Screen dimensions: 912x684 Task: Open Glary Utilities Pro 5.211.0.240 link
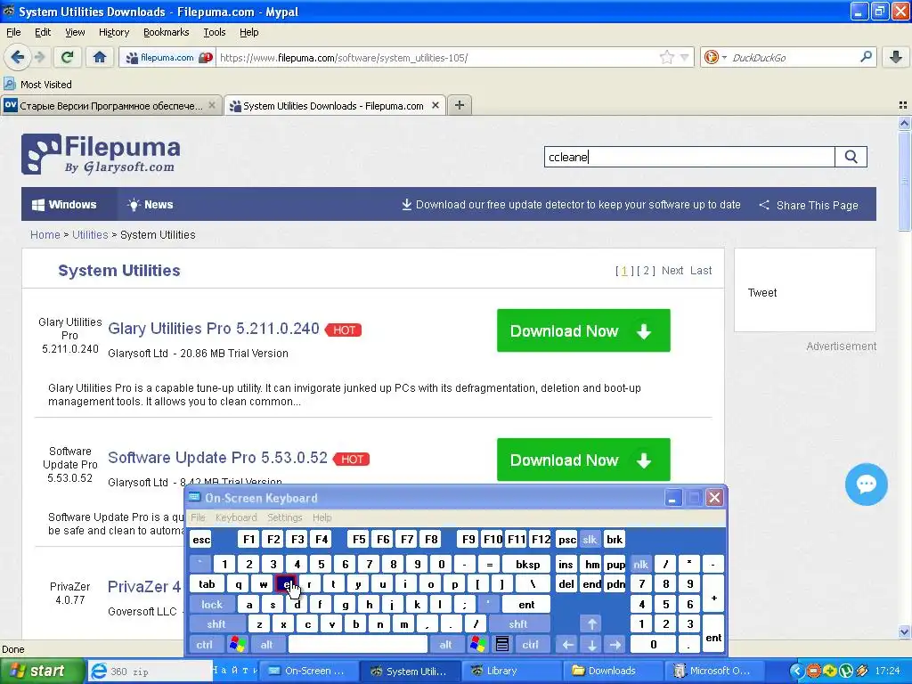coord(214,329)
